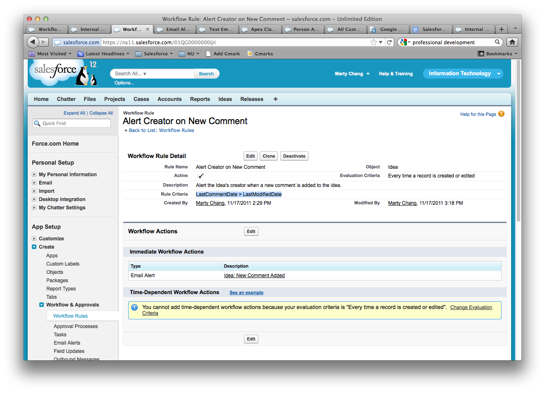Click the salesforce cloud logo
Image resolution: width=545 pixels, height=393 pixels.
tap(55, 72)
